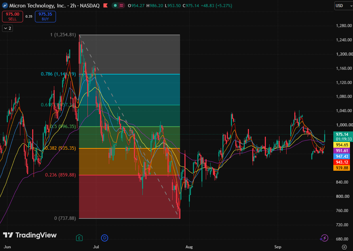Select the 0 (737.88) Fibonacci label
353x251 pixels.
click(x=65, y=218)
